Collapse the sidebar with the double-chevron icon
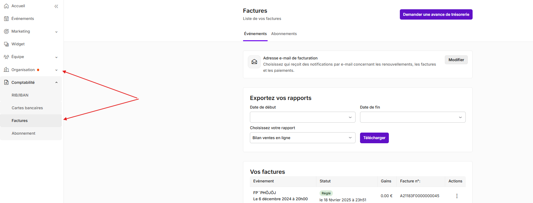 pos(56,6)
